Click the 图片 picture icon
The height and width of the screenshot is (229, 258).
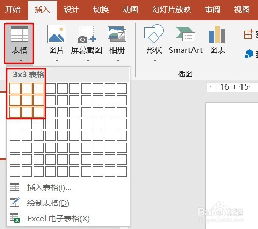coord(57,34)
